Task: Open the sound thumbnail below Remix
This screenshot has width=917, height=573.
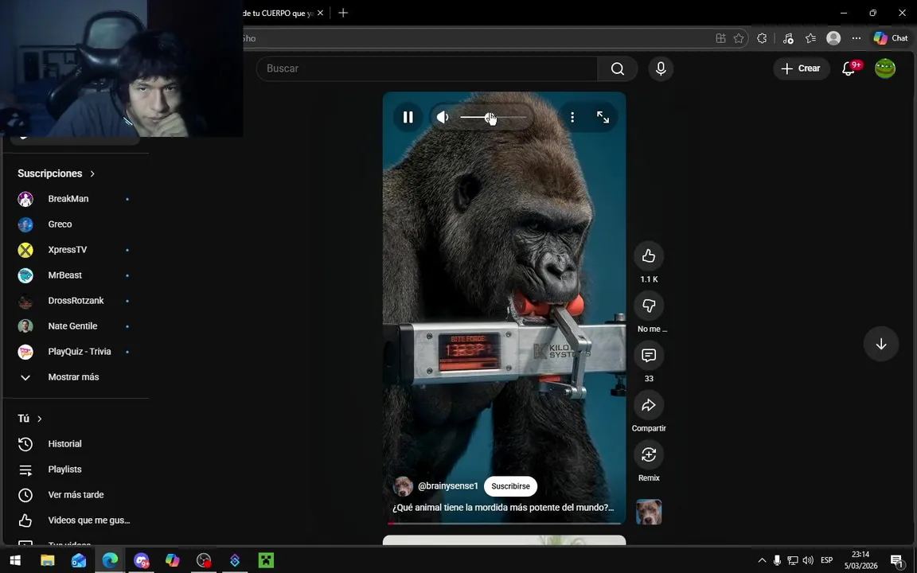Action: pos(649,512)
